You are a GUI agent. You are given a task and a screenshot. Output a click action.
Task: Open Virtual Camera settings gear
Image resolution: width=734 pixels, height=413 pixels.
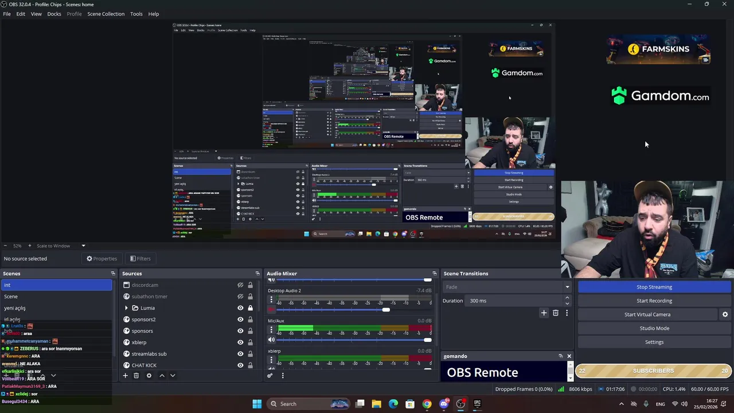click(725, 314)
